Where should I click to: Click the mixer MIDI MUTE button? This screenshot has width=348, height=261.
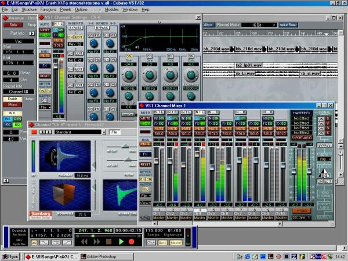[146, 144]
